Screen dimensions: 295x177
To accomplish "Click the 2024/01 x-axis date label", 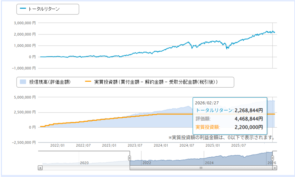I will click(161, 145).
